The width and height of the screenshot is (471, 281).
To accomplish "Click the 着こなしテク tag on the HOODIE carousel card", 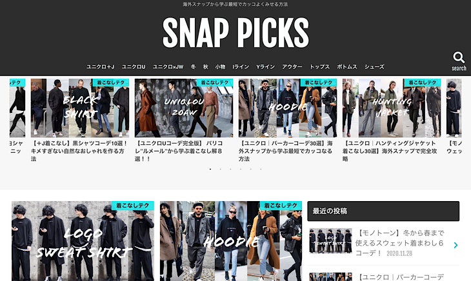I will click(319, 82).
